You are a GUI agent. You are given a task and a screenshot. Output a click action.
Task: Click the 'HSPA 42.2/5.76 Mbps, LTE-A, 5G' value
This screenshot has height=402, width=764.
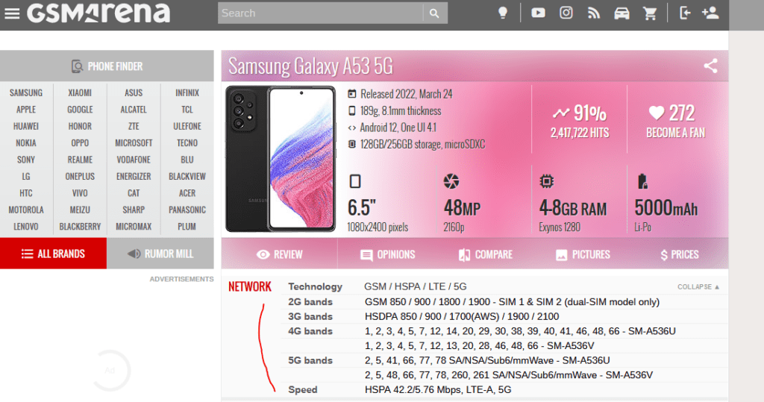coord(438,390)
